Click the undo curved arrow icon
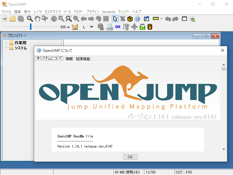This screenshot has height=175, width=233. tap(168, 19)
